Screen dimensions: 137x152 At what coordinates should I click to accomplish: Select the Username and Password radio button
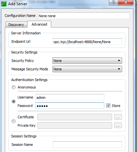pos(14,101)
